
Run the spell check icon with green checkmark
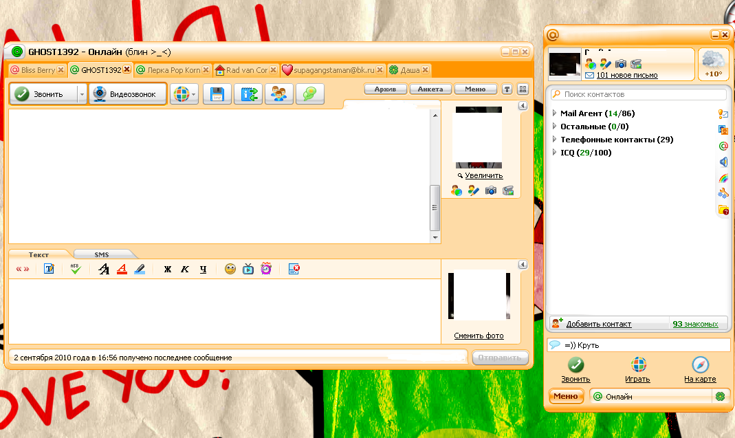pos(75,269)
